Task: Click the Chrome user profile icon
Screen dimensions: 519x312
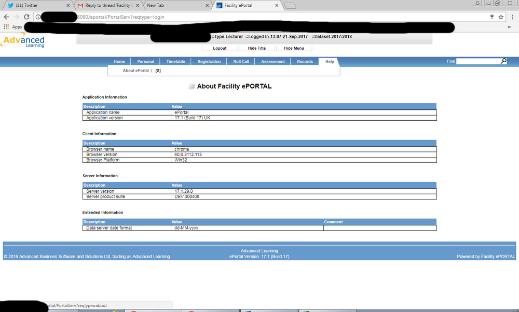Action: coord(477,3)
